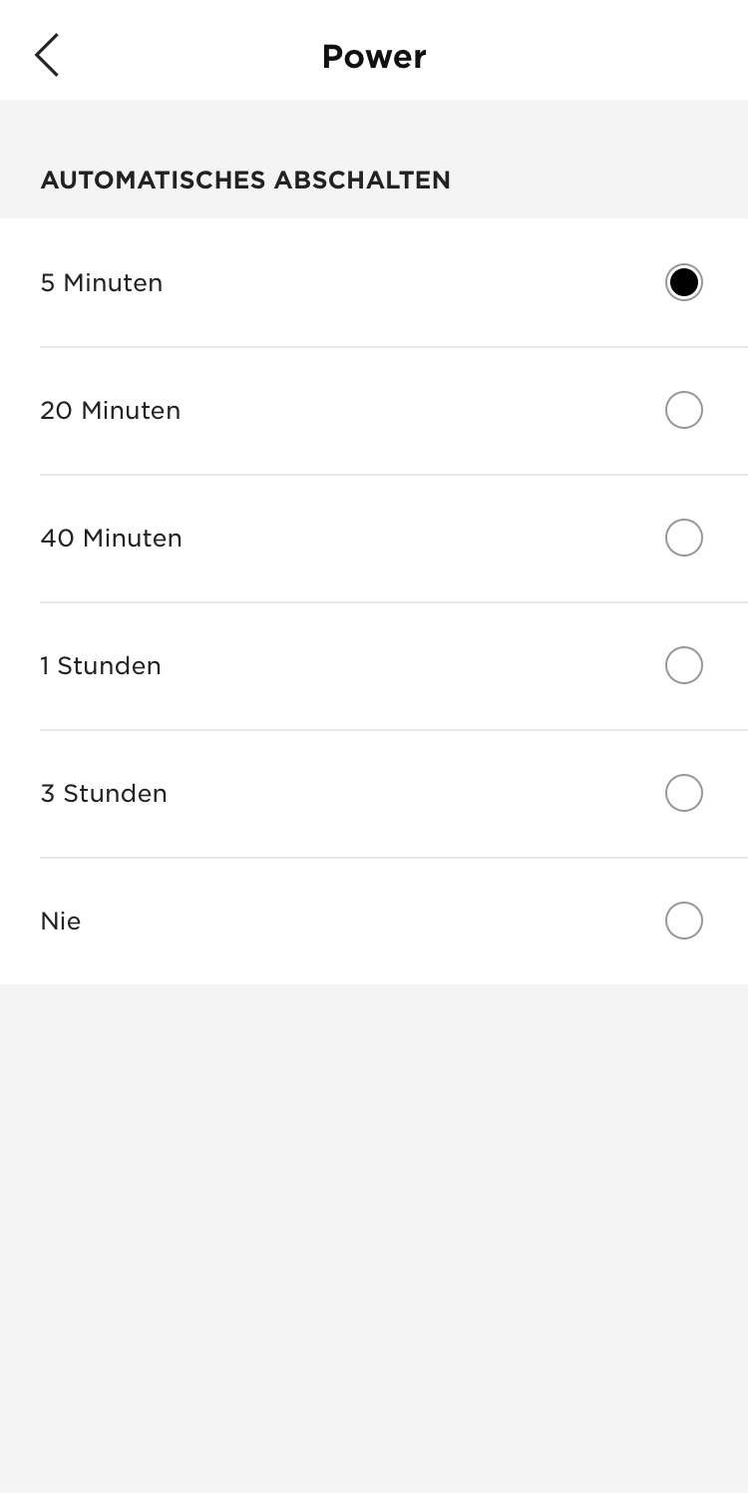Click the white header bar right of Power

(588, 50)
